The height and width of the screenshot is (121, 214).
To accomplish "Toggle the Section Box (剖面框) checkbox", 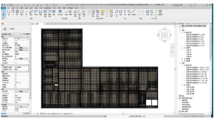I will [x=16, y=87].
